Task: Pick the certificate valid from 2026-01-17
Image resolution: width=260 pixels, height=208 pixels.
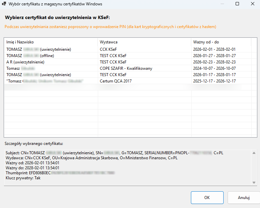Action: click(x=214, y=74)
